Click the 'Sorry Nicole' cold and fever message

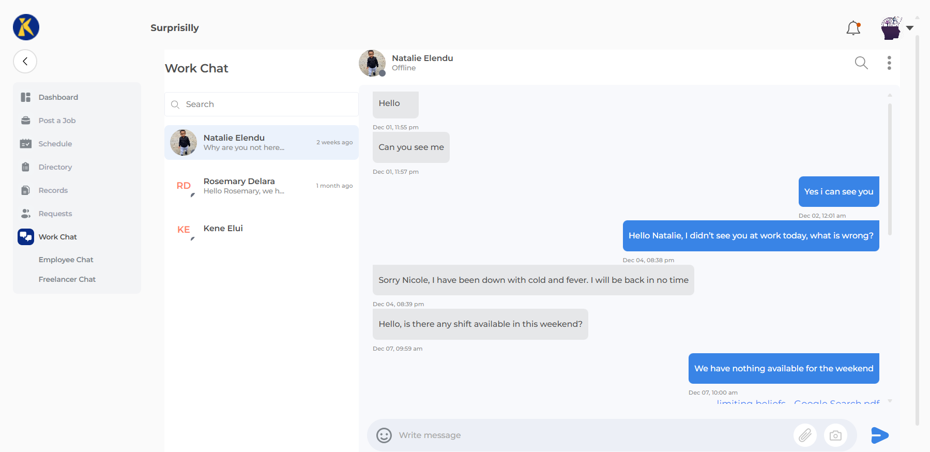533,280
